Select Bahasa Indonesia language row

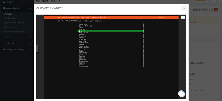coord(111,26)
